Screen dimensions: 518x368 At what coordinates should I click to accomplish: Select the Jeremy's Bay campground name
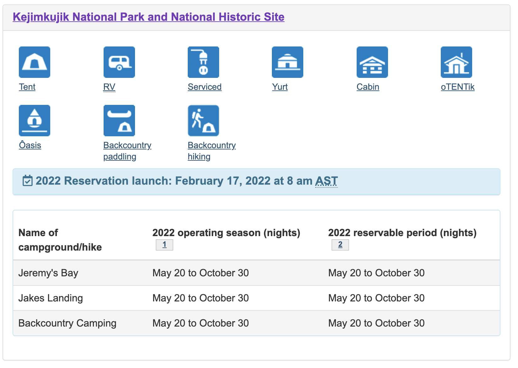[x=48, y=273]
